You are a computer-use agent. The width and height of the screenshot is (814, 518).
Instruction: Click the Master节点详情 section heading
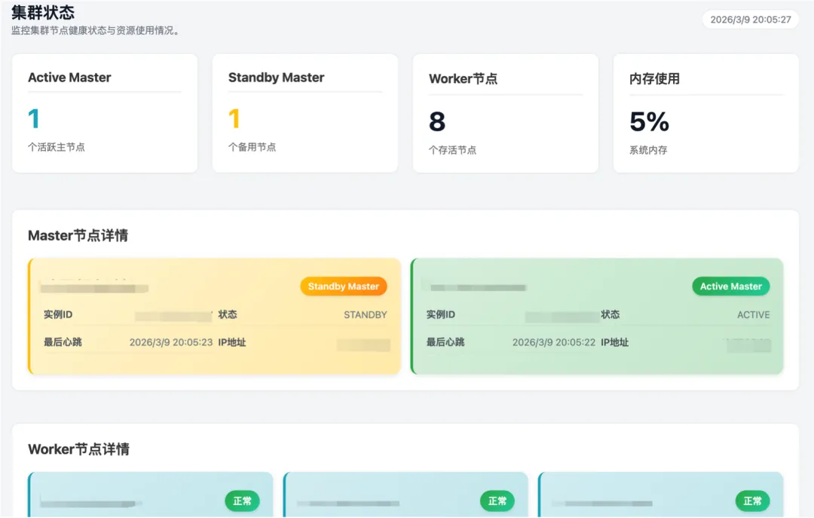tap(78, 236)
